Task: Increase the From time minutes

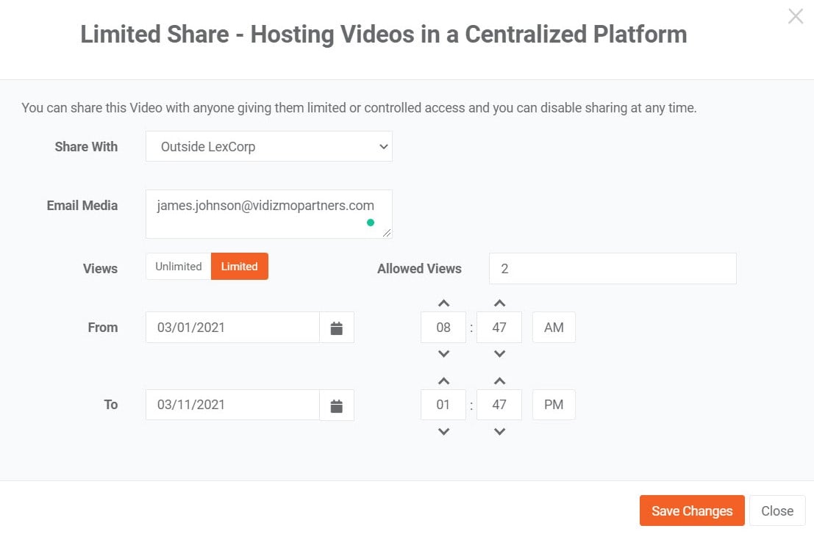Action: pos(499,302)
